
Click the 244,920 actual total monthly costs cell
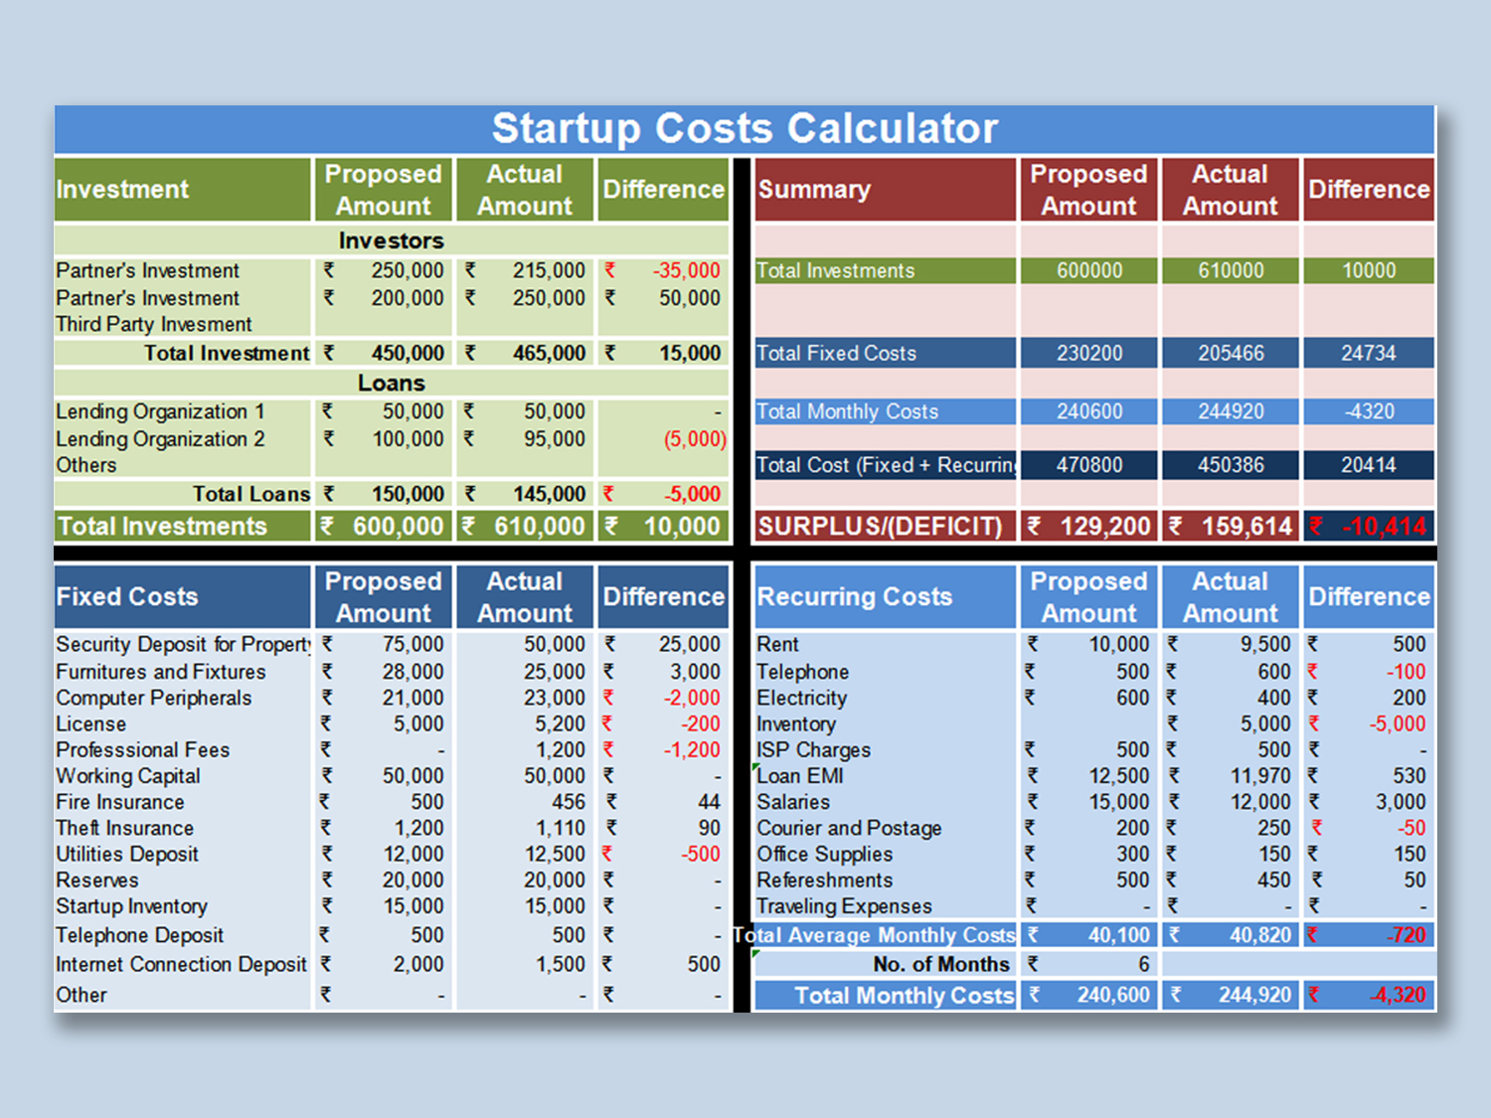point(1231,995)
